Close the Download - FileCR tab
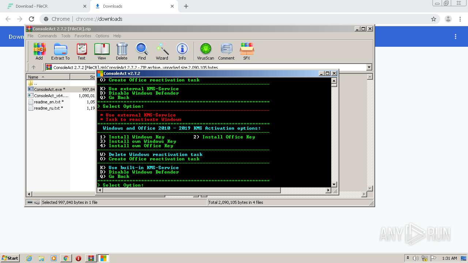This screenshot has height=263, width=468. coord(85,6)
